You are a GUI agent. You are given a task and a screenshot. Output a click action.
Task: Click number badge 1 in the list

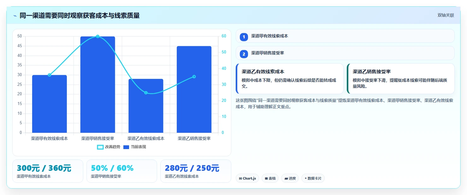[244, 37]
